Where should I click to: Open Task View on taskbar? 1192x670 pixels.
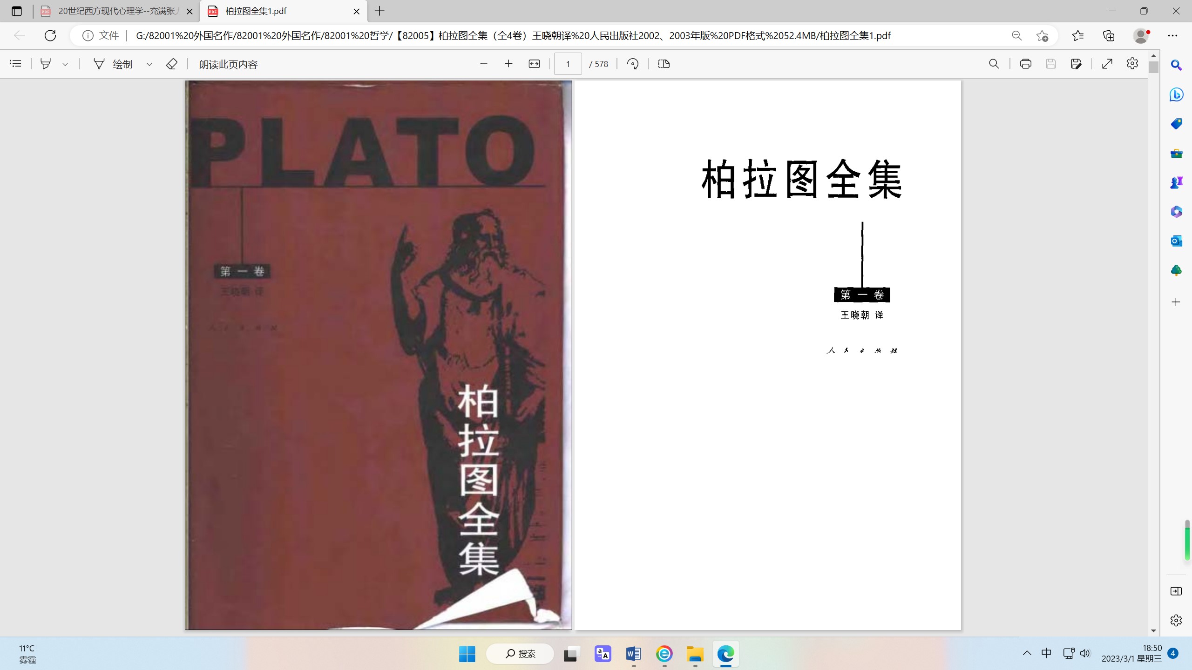(571, 654)
